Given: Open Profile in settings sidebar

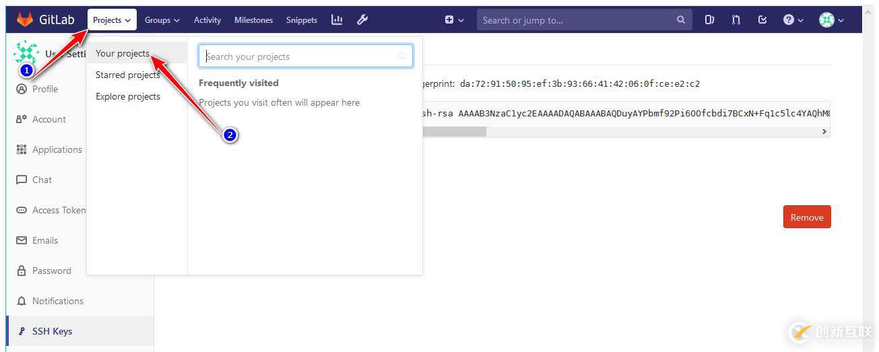Looking at the screenshot, I should [45, 89].
